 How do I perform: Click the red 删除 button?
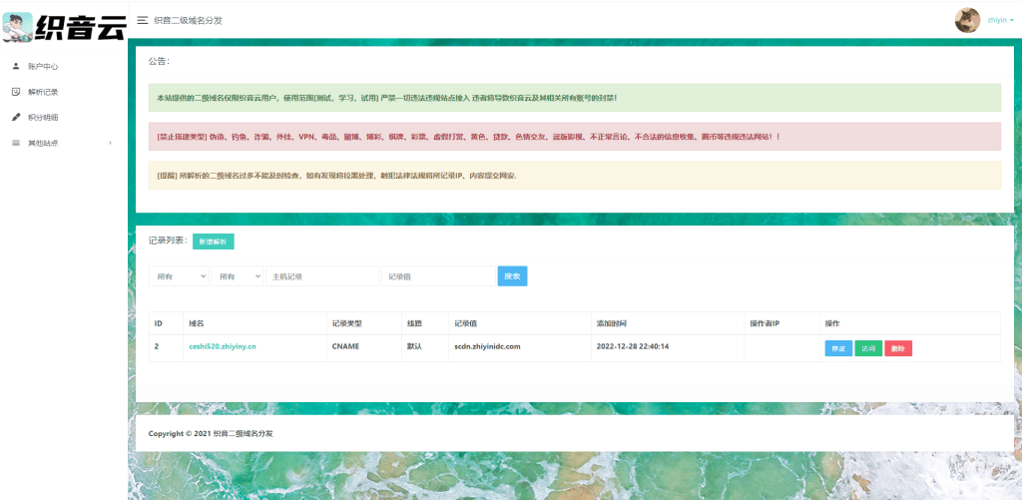click(898, 348)
